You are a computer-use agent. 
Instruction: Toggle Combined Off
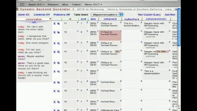pyautogui.click(x=42, y=14)
